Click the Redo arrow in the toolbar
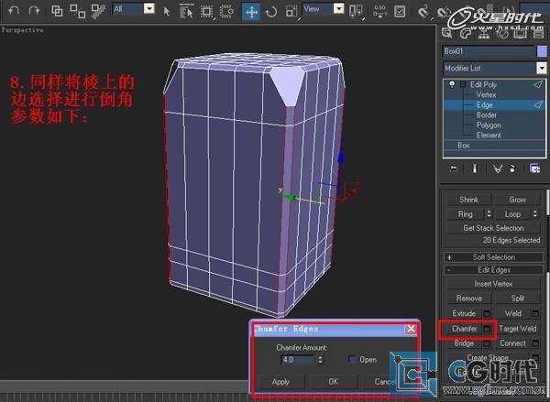The height and width of the screenshot is (402, 550). point(35,10)
